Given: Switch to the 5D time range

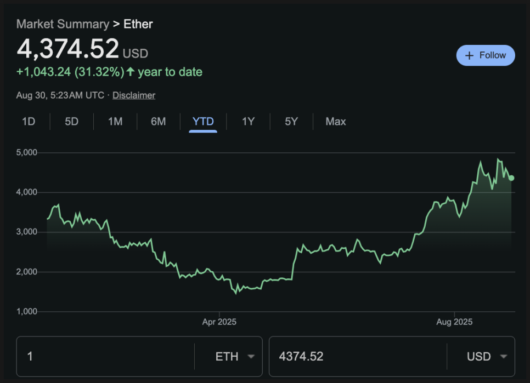Looking at the screenshot, I should [x=72, y=122].
